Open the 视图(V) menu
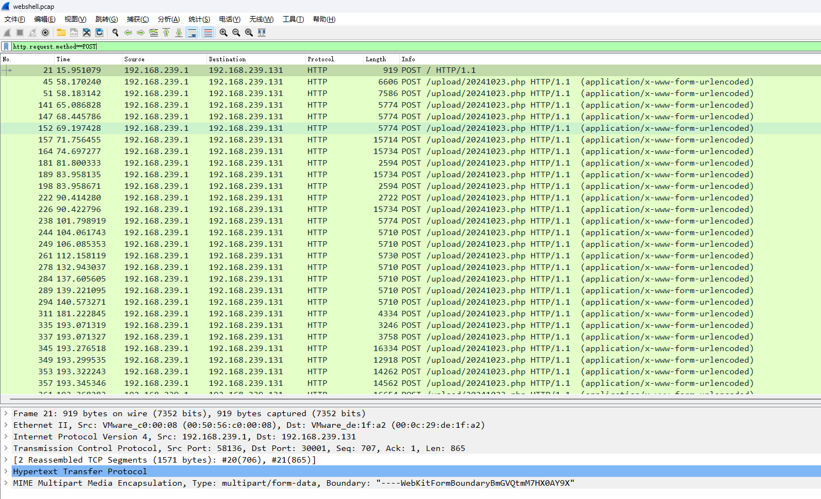The height and width of the screenshot is (499, 821). coord(75,19)
